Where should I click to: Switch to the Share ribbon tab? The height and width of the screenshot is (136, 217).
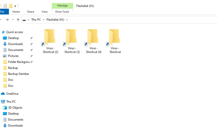[x=31, y=12]
